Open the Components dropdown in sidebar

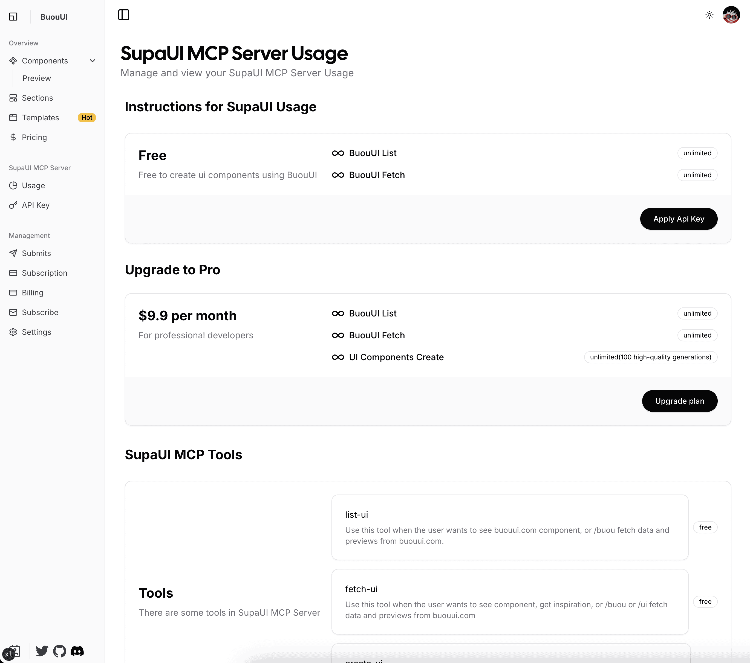tap(45, 60)
